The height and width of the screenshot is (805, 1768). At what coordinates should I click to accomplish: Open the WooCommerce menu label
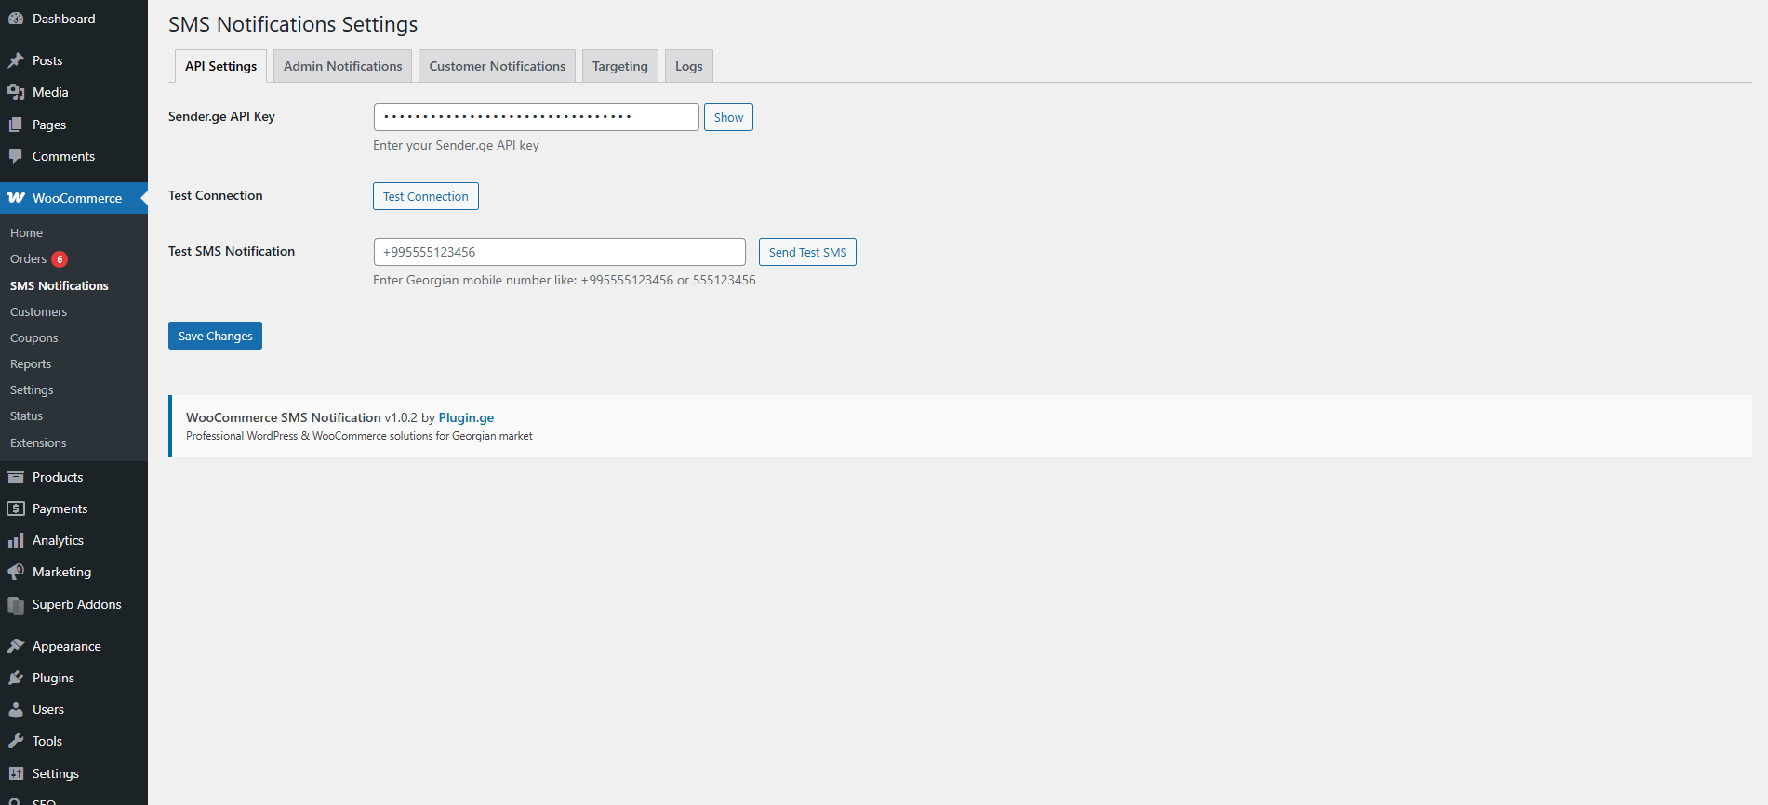[x=77, y=198]
